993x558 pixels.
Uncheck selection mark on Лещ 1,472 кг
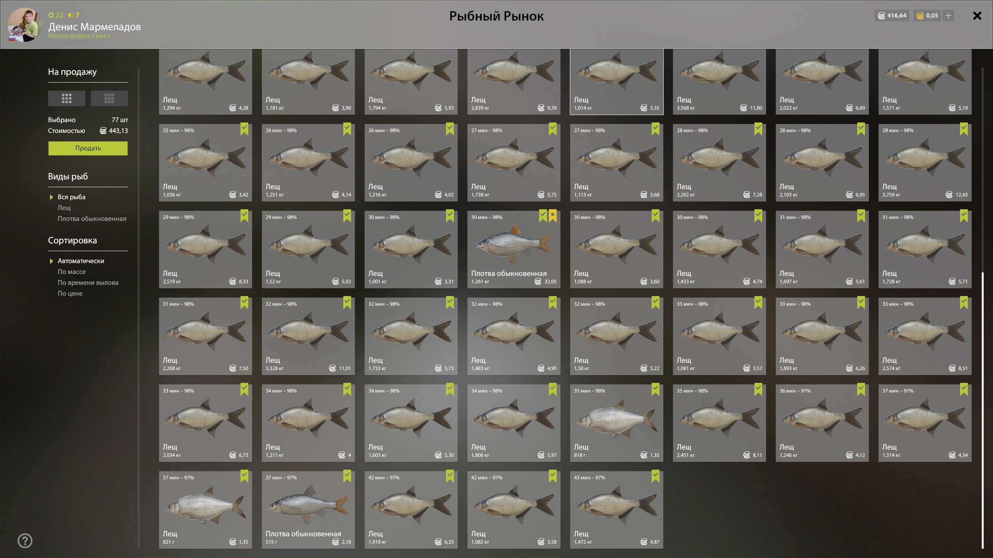click(x=655, y=476)
